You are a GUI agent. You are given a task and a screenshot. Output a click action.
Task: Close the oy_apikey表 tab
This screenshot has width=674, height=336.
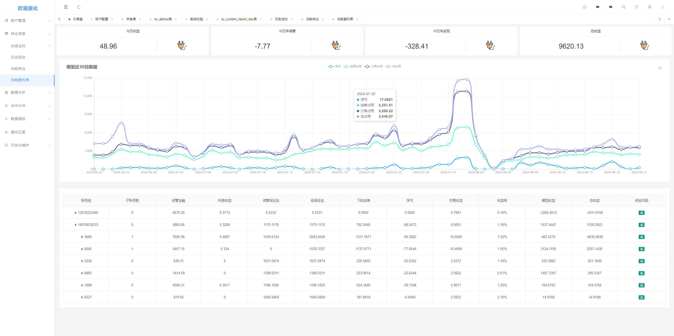176,19
